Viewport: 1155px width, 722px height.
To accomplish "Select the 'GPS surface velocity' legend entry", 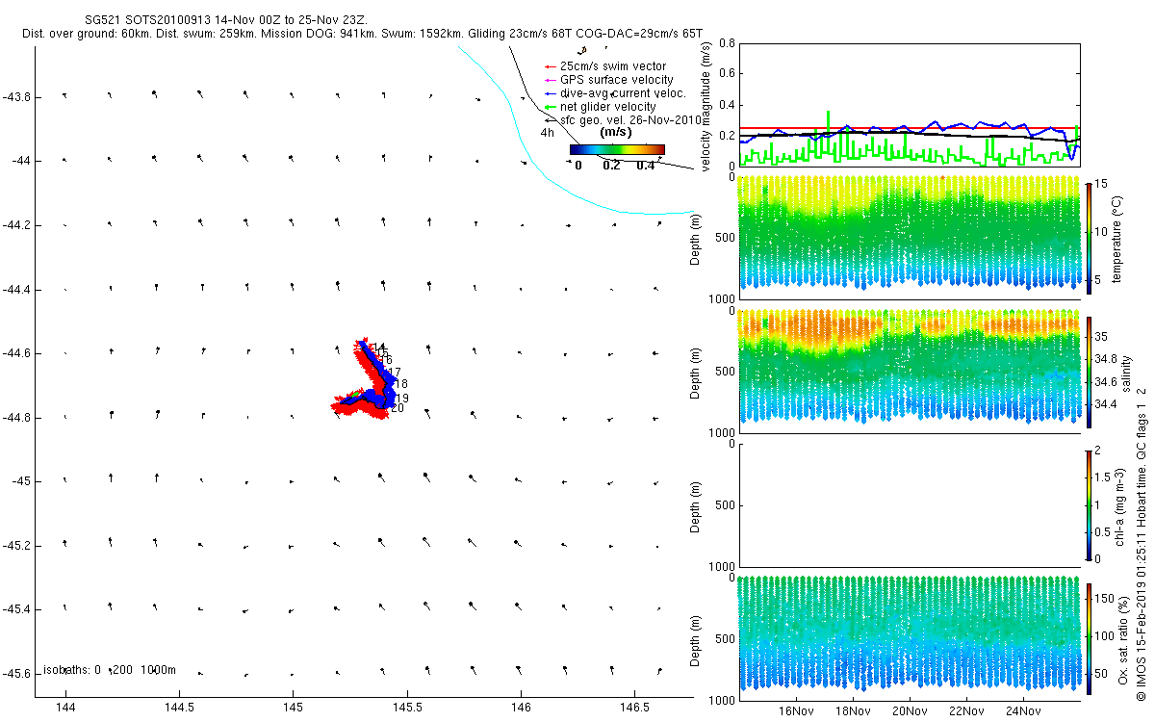I will [x=616, y=80].
